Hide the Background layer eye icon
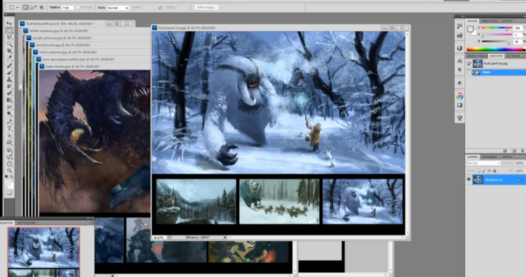This screenshot has width=526, height=277. click(x=469, y=179)
